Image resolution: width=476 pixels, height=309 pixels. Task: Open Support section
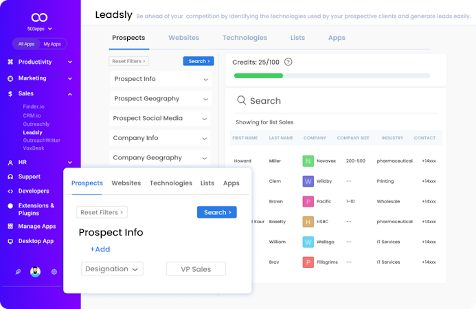pyautogui.click(x=29, y=176)
